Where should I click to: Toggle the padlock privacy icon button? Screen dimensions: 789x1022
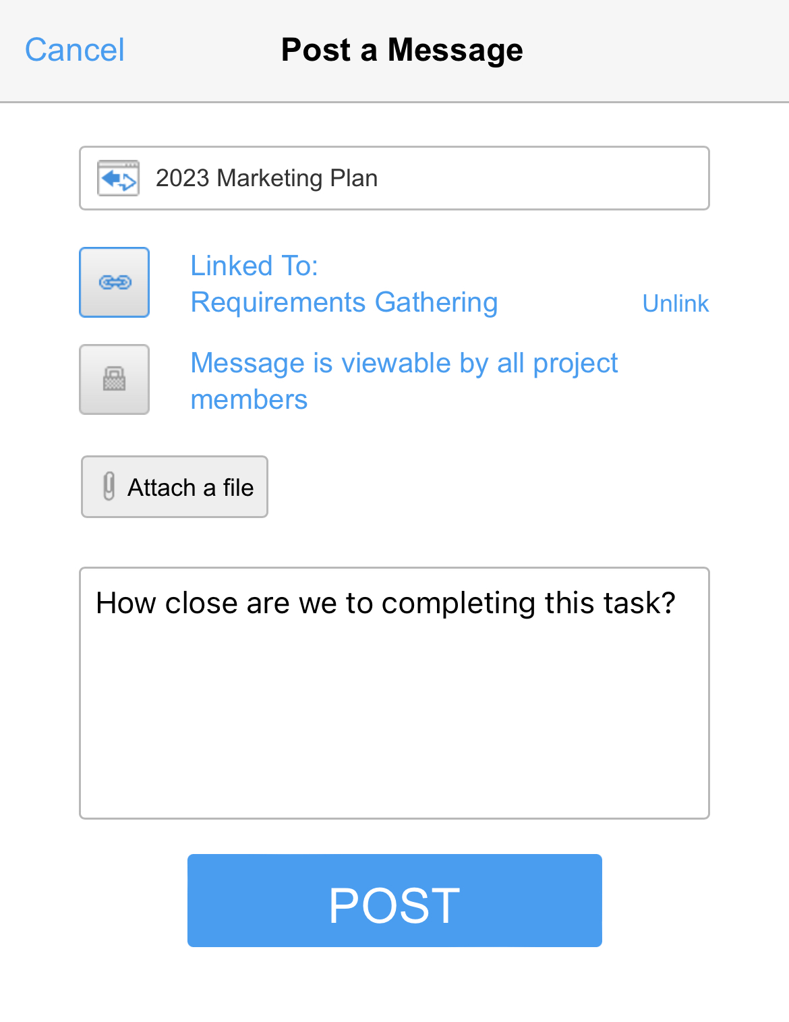(x=114, y=379)
